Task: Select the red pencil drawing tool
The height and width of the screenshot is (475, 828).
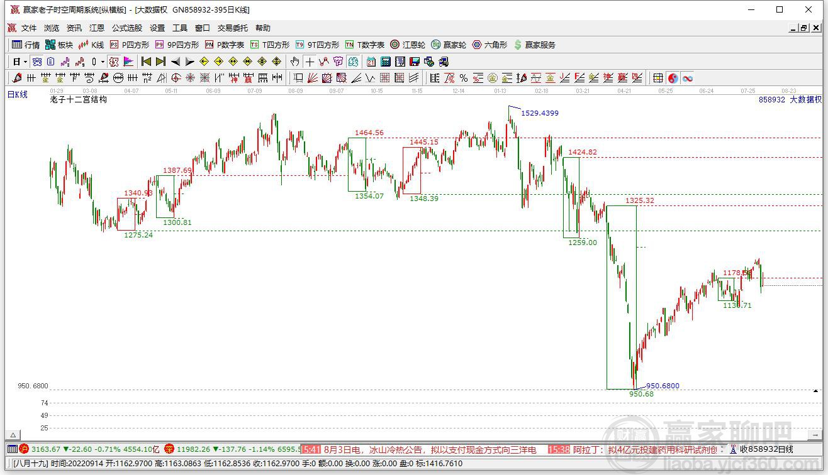Action: (17, 78)
